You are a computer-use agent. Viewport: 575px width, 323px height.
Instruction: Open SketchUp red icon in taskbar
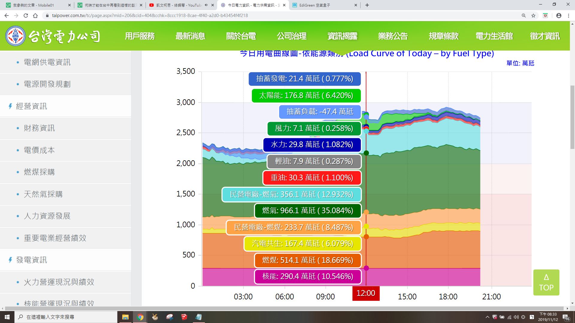pyautogui.click(x=184, y=317)
